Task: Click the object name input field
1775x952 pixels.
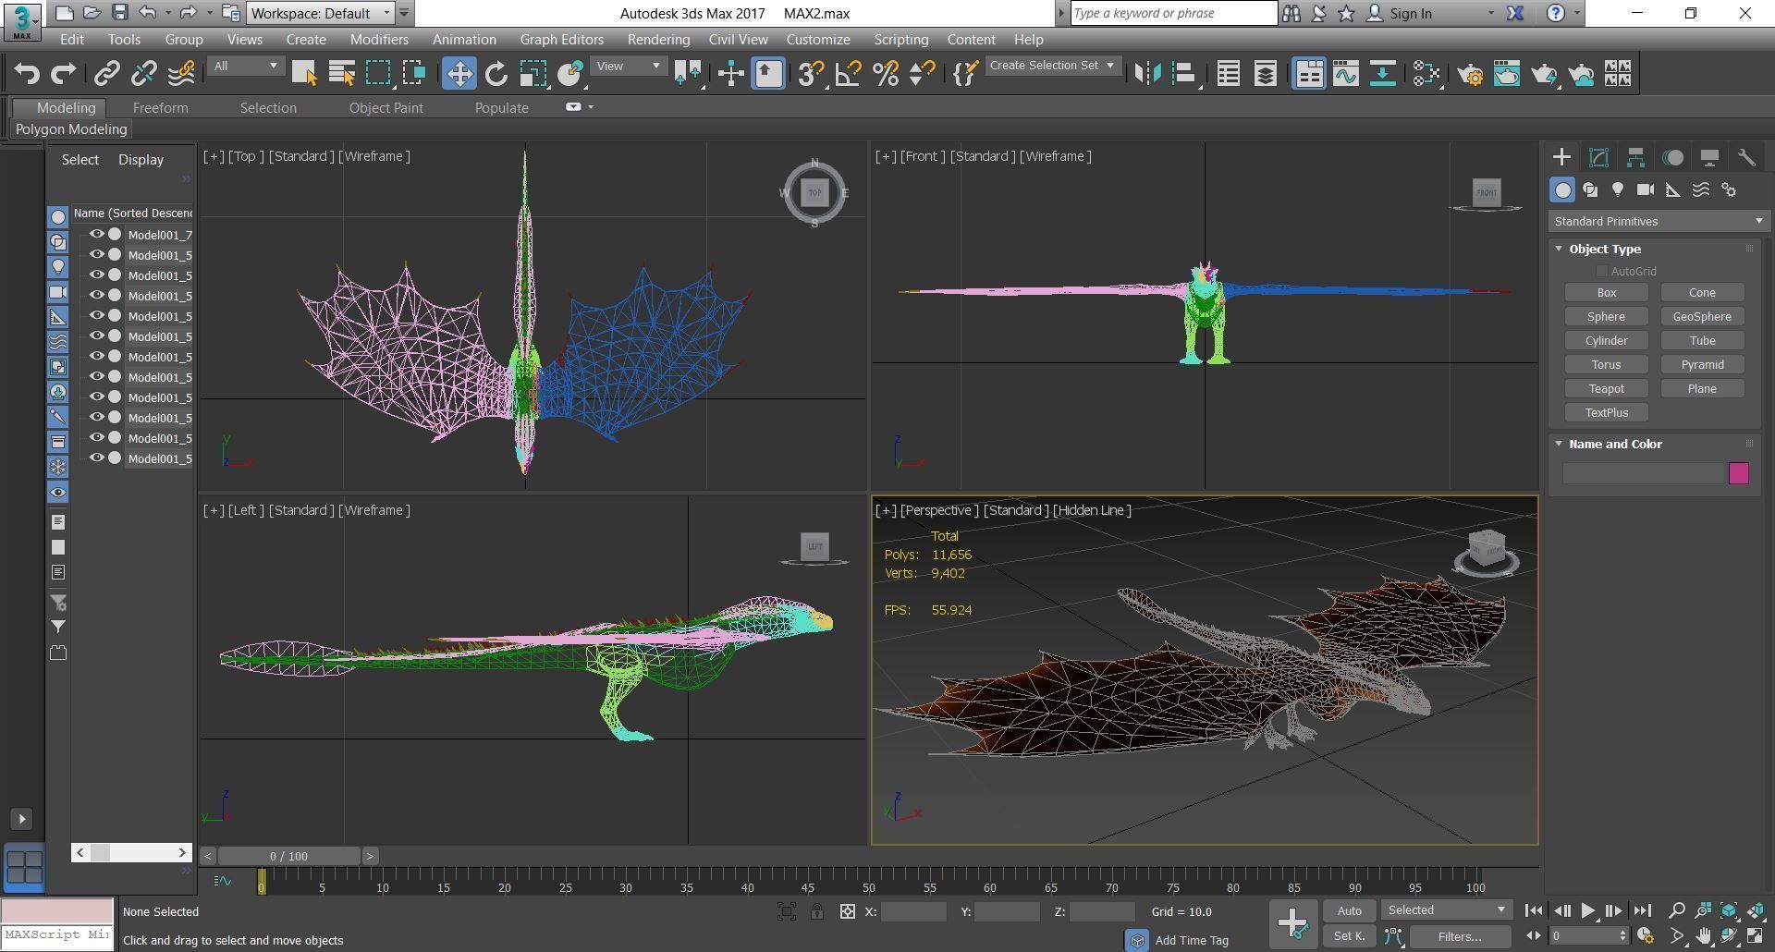Action: [x=1643, y=473]
